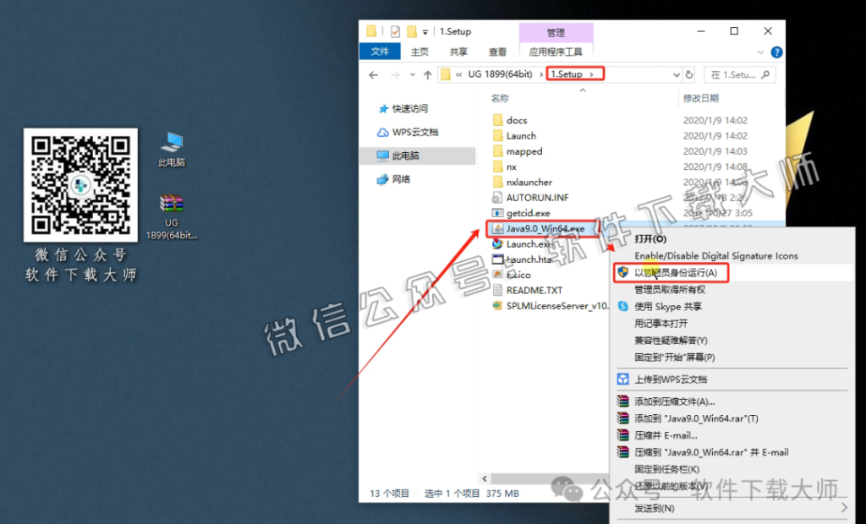Expand the quick access toolbar dropdown
Image resolution: width=866 pixels, height=524 pixels.
coord(425,32)
